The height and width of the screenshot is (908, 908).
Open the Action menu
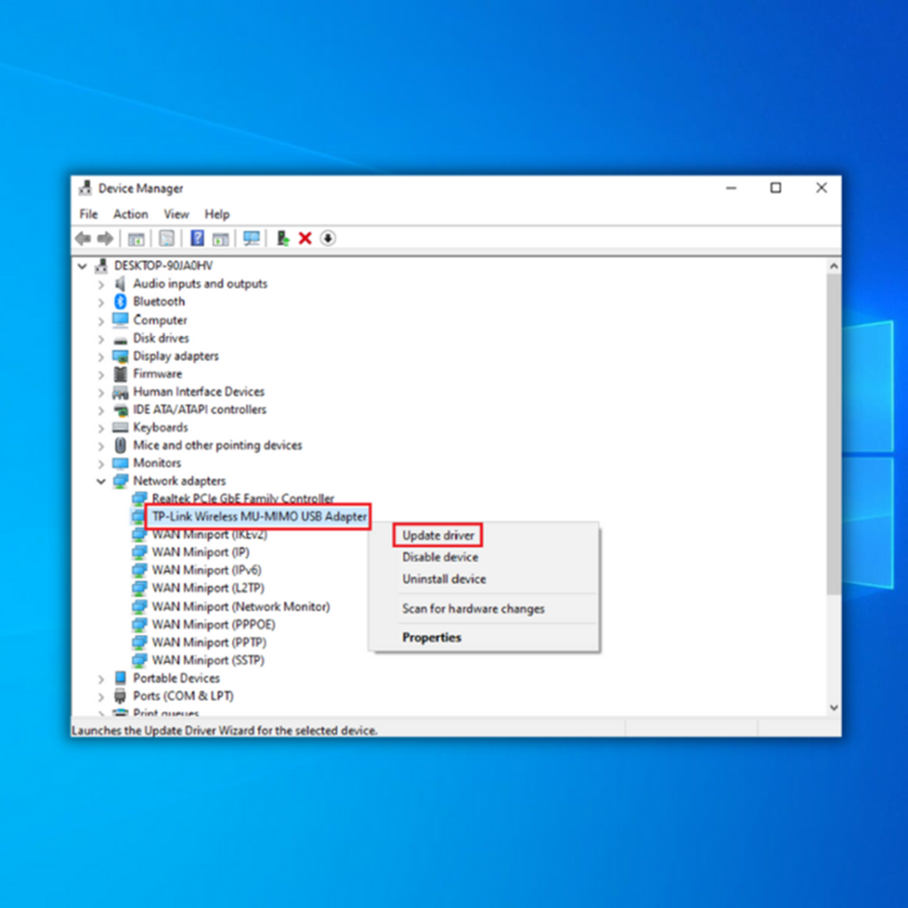[130, 214]
